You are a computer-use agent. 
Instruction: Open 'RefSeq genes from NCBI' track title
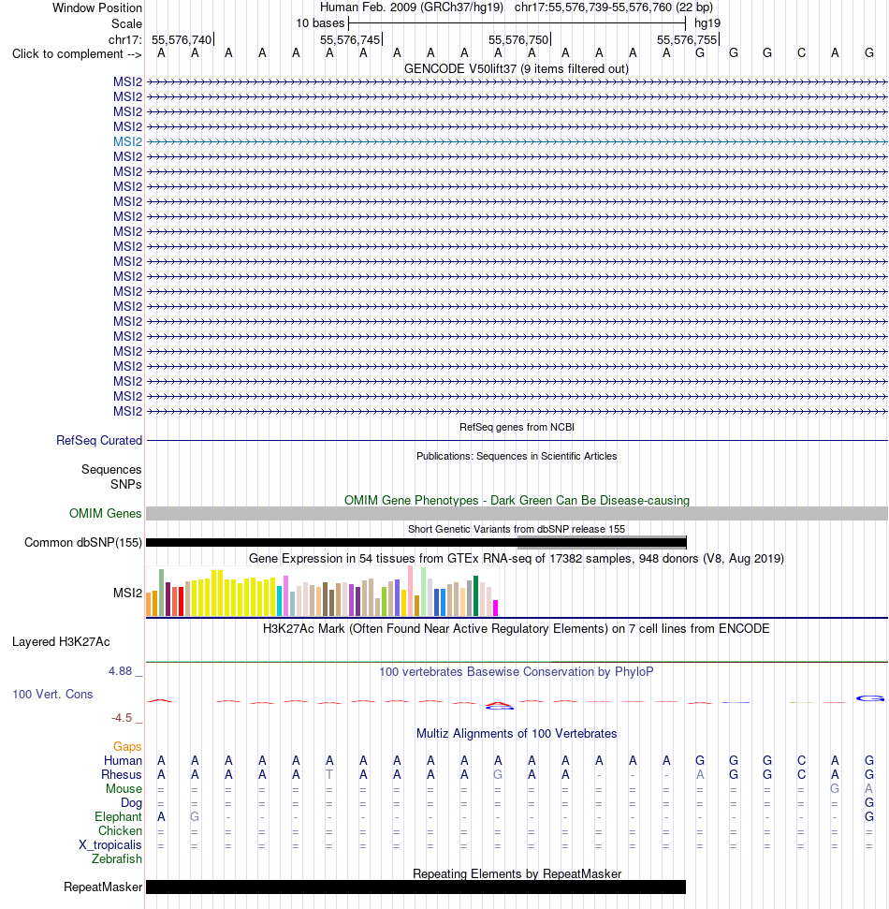click(x=517, y=427)
